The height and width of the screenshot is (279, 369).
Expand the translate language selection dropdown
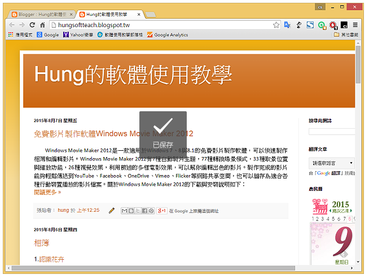(332, 163)
